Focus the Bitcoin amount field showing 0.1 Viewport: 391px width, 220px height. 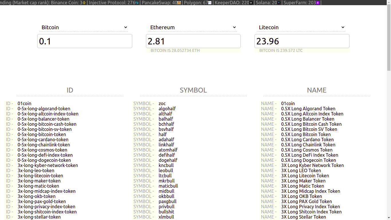(85, 41)
